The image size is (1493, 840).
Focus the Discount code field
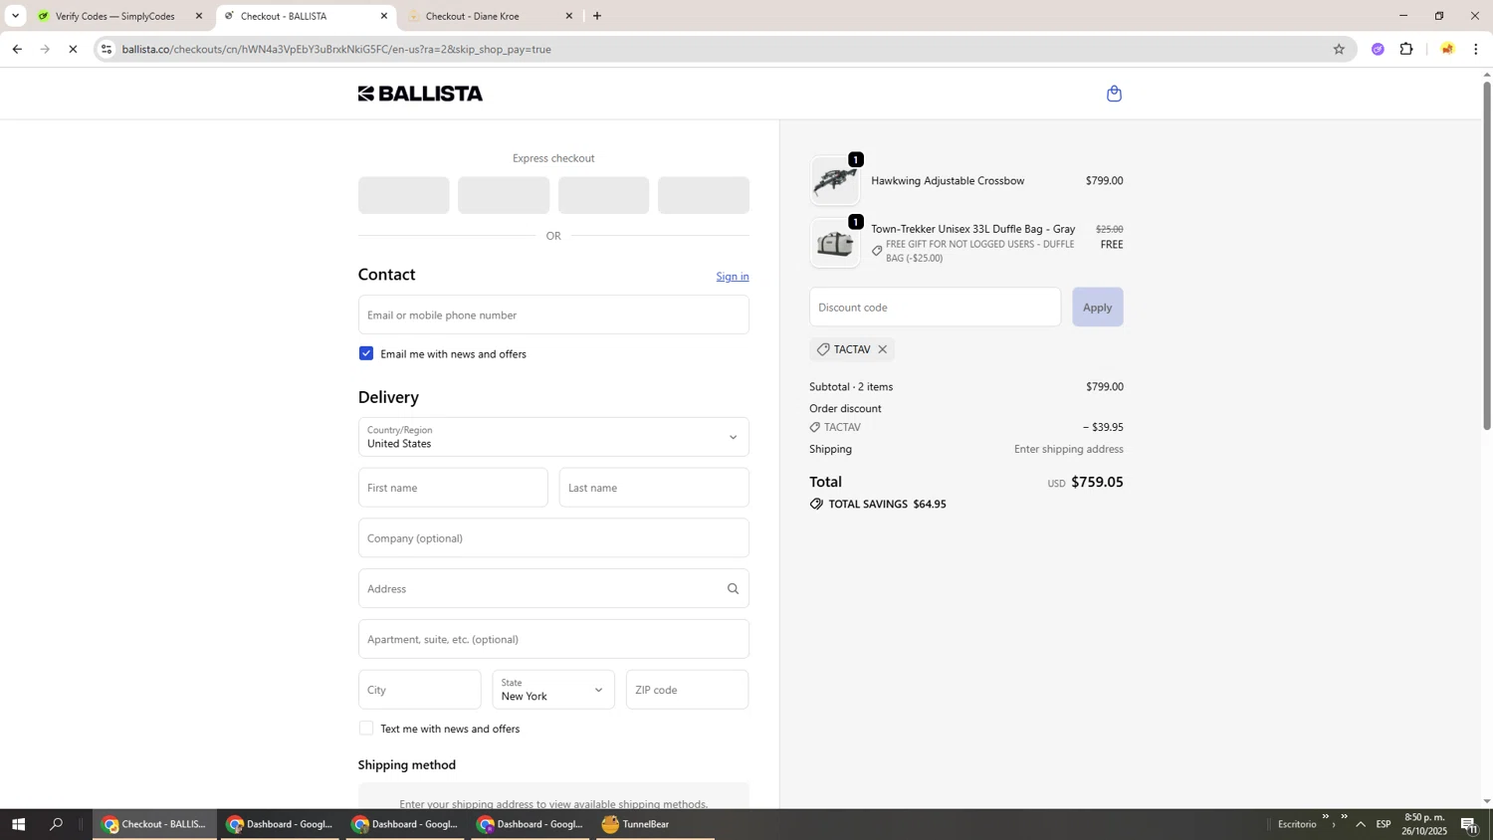(x=935, y=307)
